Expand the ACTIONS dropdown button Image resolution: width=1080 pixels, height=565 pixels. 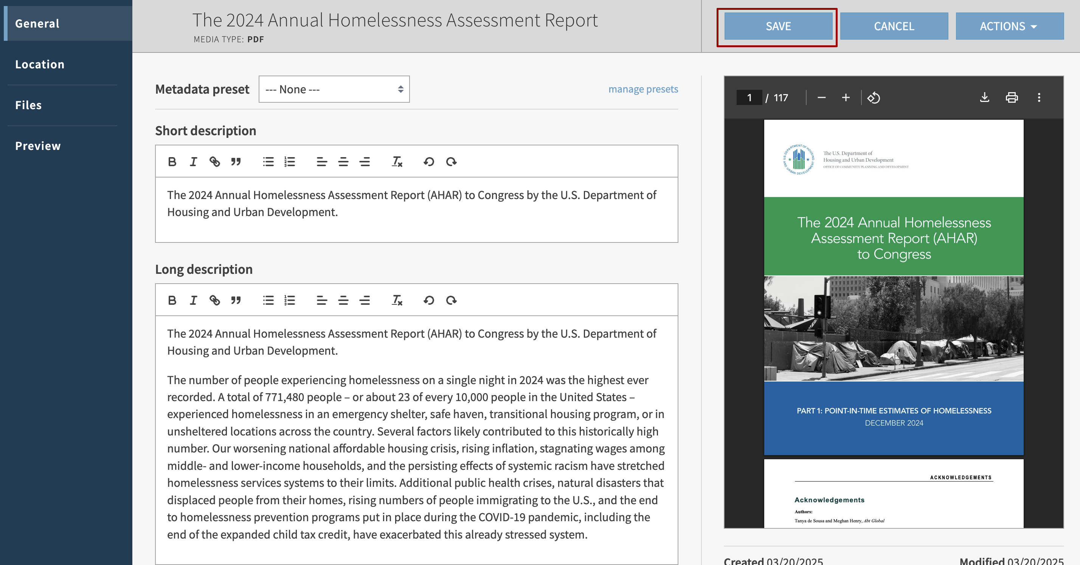1009,26
